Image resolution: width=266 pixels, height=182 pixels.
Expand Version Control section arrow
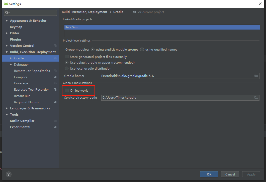tap(7, 46)
